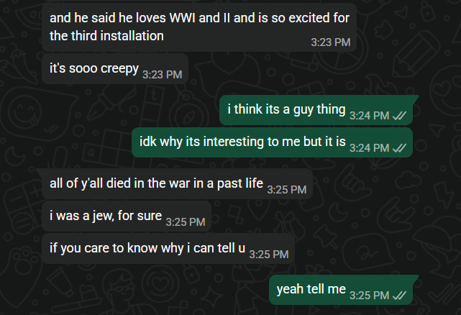Click 3:25 PM timestamp on 'past life' message
This screenshot has width=461, height=315.
tap(287, 190)
